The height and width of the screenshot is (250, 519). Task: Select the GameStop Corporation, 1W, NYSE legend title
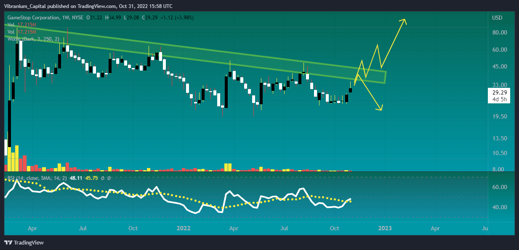[x=45, y=18]
